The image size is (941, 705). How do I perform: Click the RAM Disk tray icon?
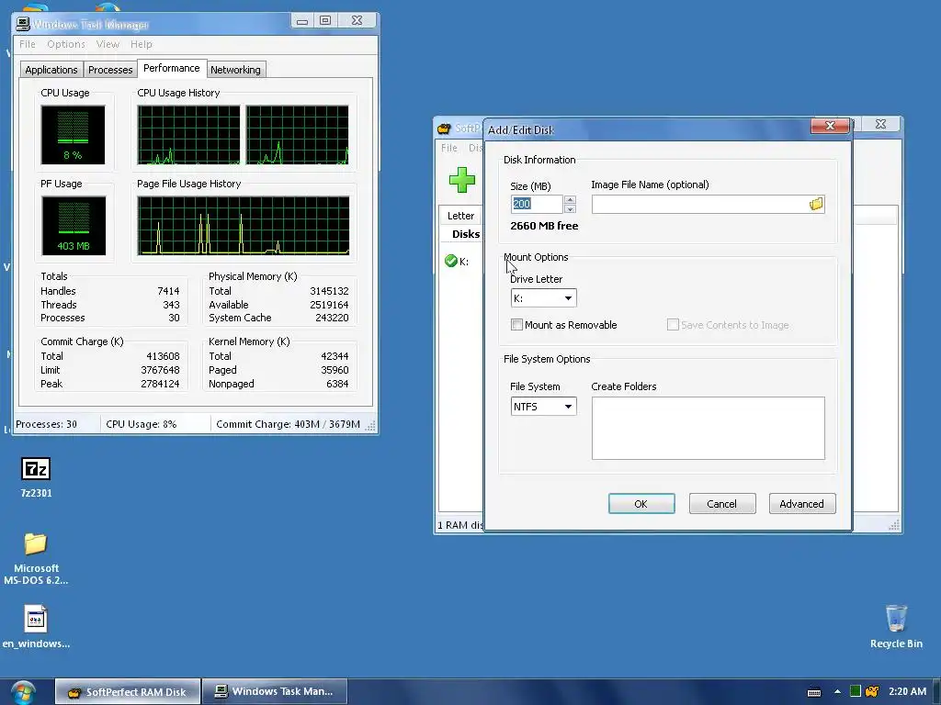coord(872,692)
